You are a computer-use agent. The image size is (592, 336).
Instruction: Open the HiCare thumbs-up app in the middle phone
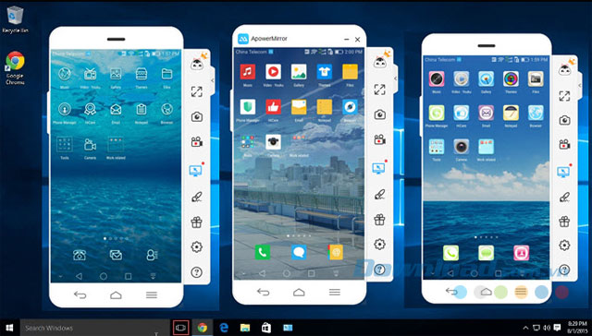[273, 107]
